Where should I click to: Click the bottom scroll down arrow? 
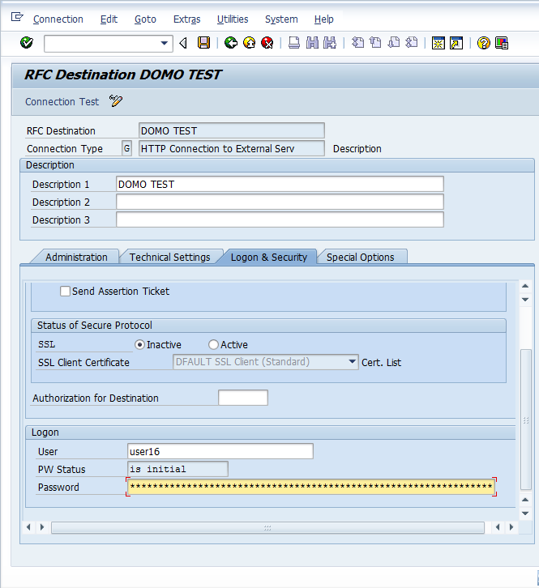525,513
